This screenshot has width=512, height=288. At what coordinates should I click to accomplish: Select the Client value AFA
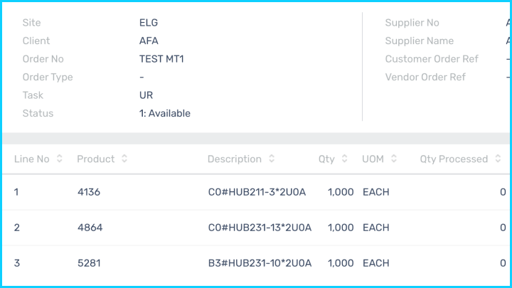pyautogui.click(x=149, y=41)
